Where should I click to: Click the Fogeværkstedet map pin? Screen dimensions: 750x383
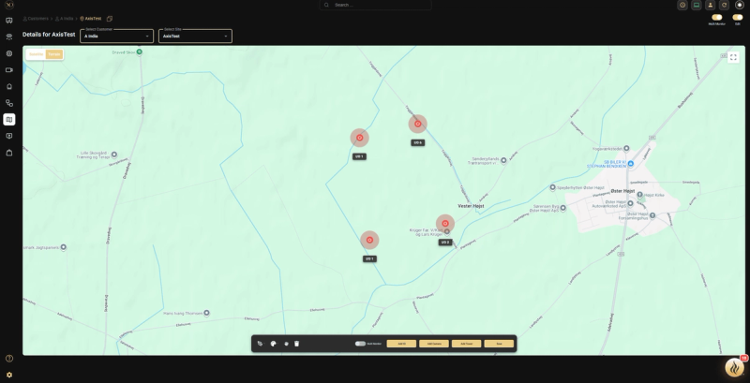pyautogui.click(x=626, y=149)
